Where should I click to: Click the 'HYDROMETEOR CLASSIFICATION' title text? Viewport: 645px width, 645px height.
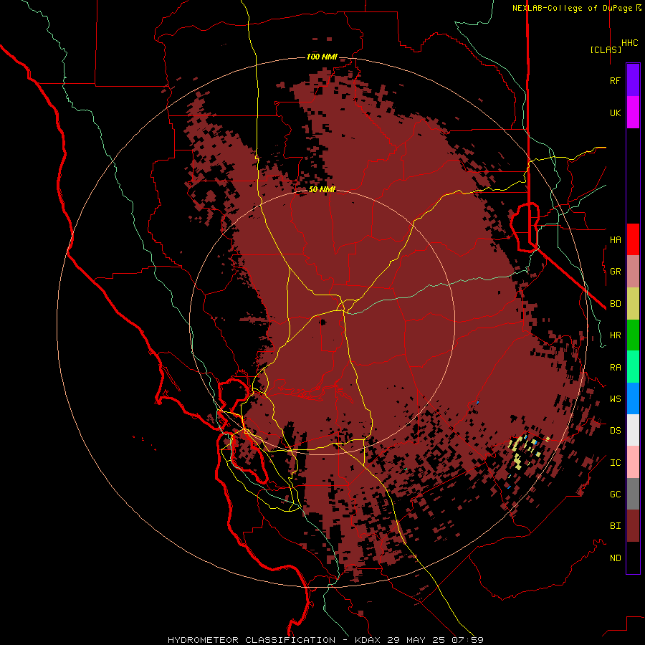click(x=252, y=640)
